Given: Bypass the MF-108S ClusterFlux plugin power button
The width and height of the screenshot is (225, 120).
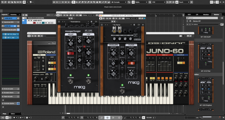Looking at the screenshot, I should pyautogui.click(x=58, y=15).
